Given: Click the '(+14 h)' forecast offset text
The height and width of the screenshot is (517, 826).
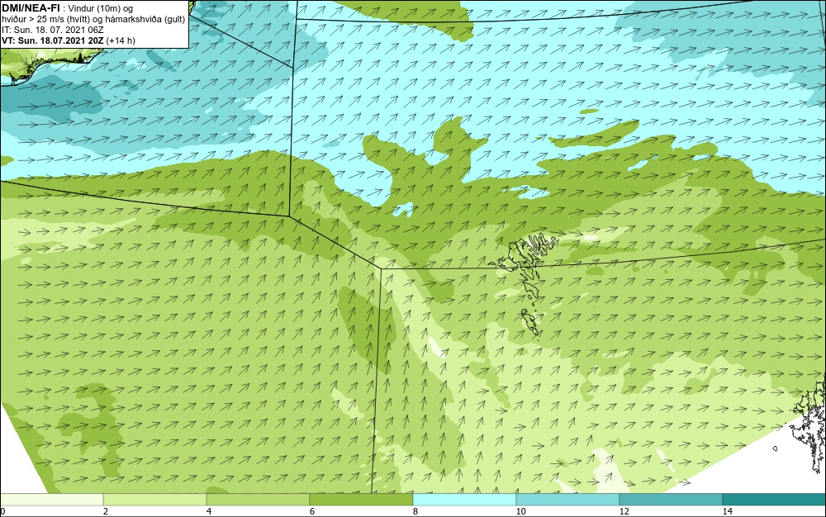Looking at the screenshot, I should 121,40.
